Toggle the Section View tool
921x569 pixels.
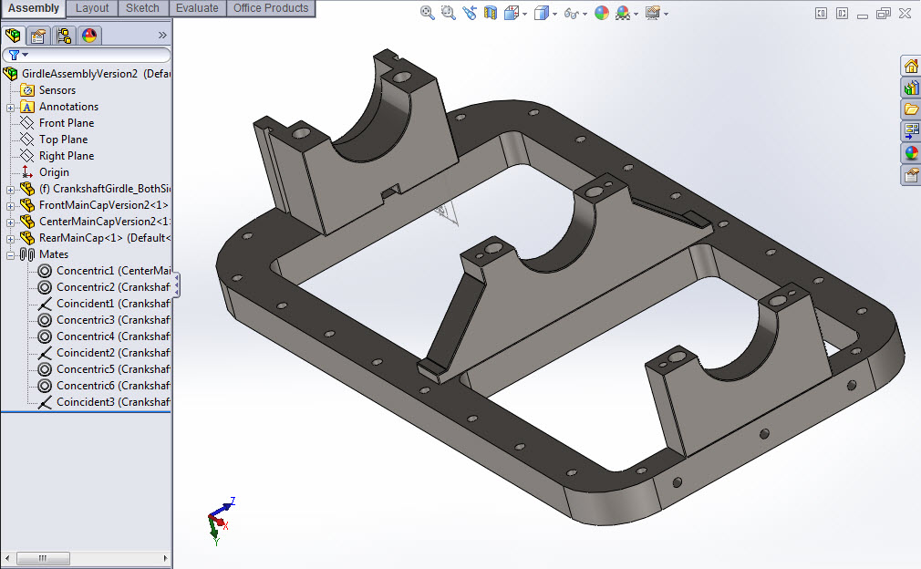[492, 13]
